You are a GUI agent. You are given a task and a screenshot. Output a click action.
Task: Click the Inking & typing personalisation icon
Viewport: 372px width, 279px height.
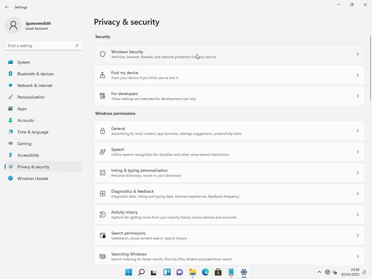coord(103,173)
